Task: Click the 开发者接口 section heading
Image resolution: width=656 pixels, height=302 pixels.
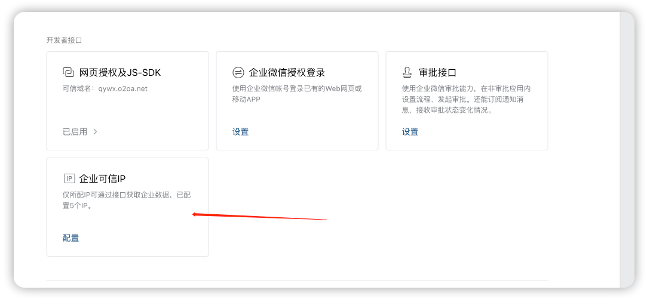Action: (64, 40)
